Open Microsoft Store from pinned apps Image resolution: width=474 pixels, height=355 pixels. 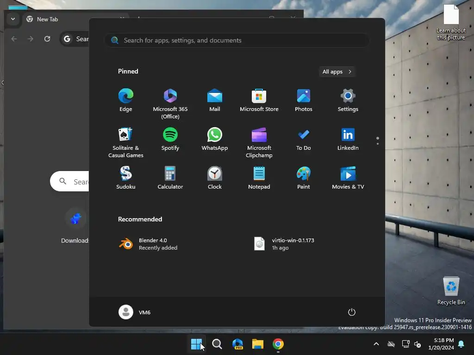259,100
